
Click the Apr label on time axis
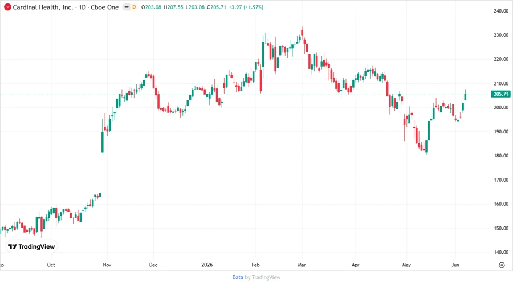point(355,265)
